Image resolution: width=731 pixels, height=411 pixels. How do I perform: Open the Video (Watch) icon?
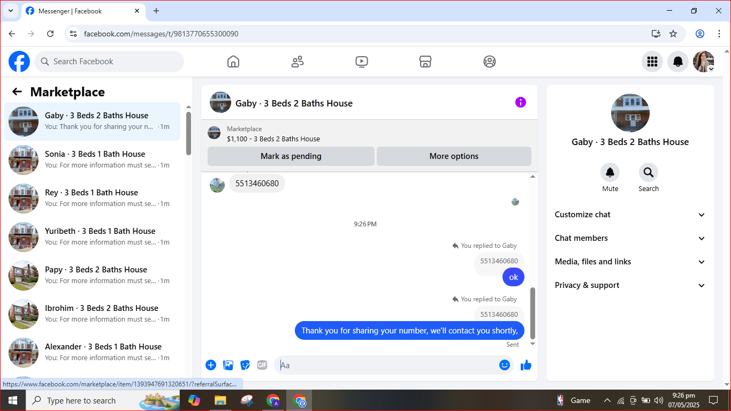click(x=362, y=62)
